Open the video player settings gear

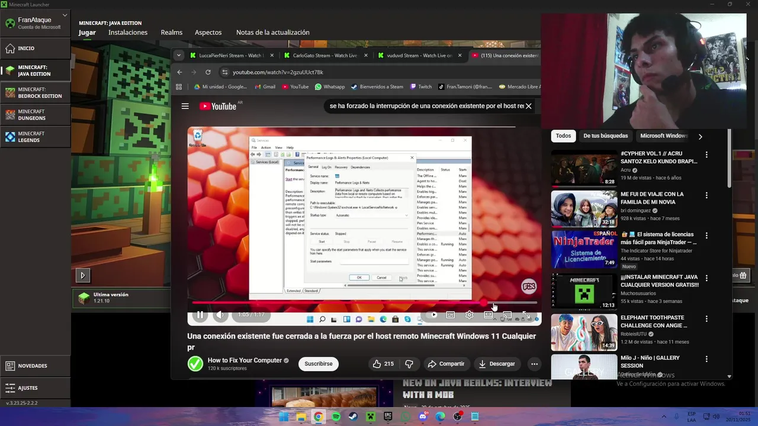click(469, 315)
